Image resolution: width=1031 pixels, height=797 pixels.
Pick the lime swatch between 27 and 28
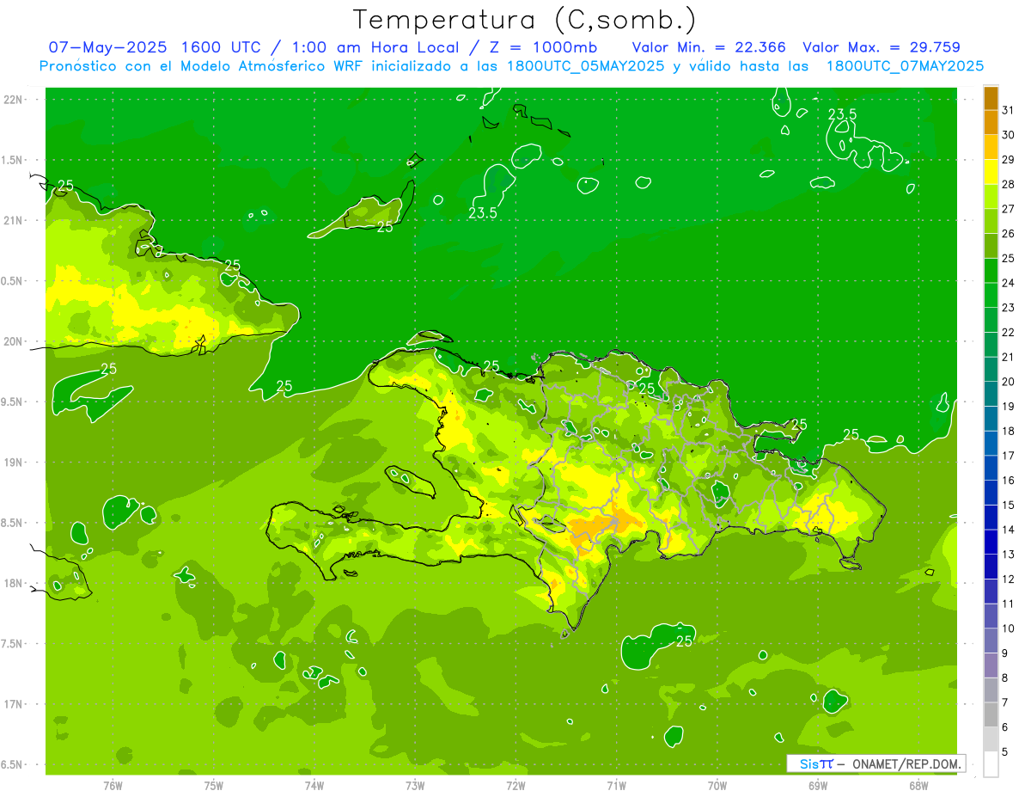pos(991,197)
